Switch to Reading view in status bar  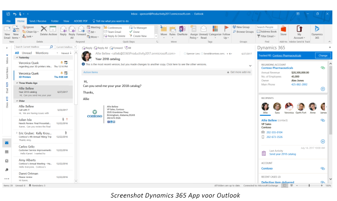[x=292, y=186]
